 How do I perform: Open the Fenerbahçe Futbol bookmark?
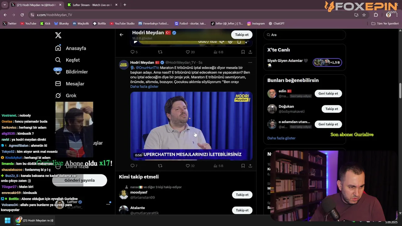[x=153, y=24]
